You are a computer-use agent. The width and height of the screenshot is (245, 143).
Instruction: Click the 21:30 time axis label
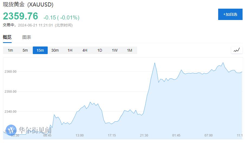point(144,135)
